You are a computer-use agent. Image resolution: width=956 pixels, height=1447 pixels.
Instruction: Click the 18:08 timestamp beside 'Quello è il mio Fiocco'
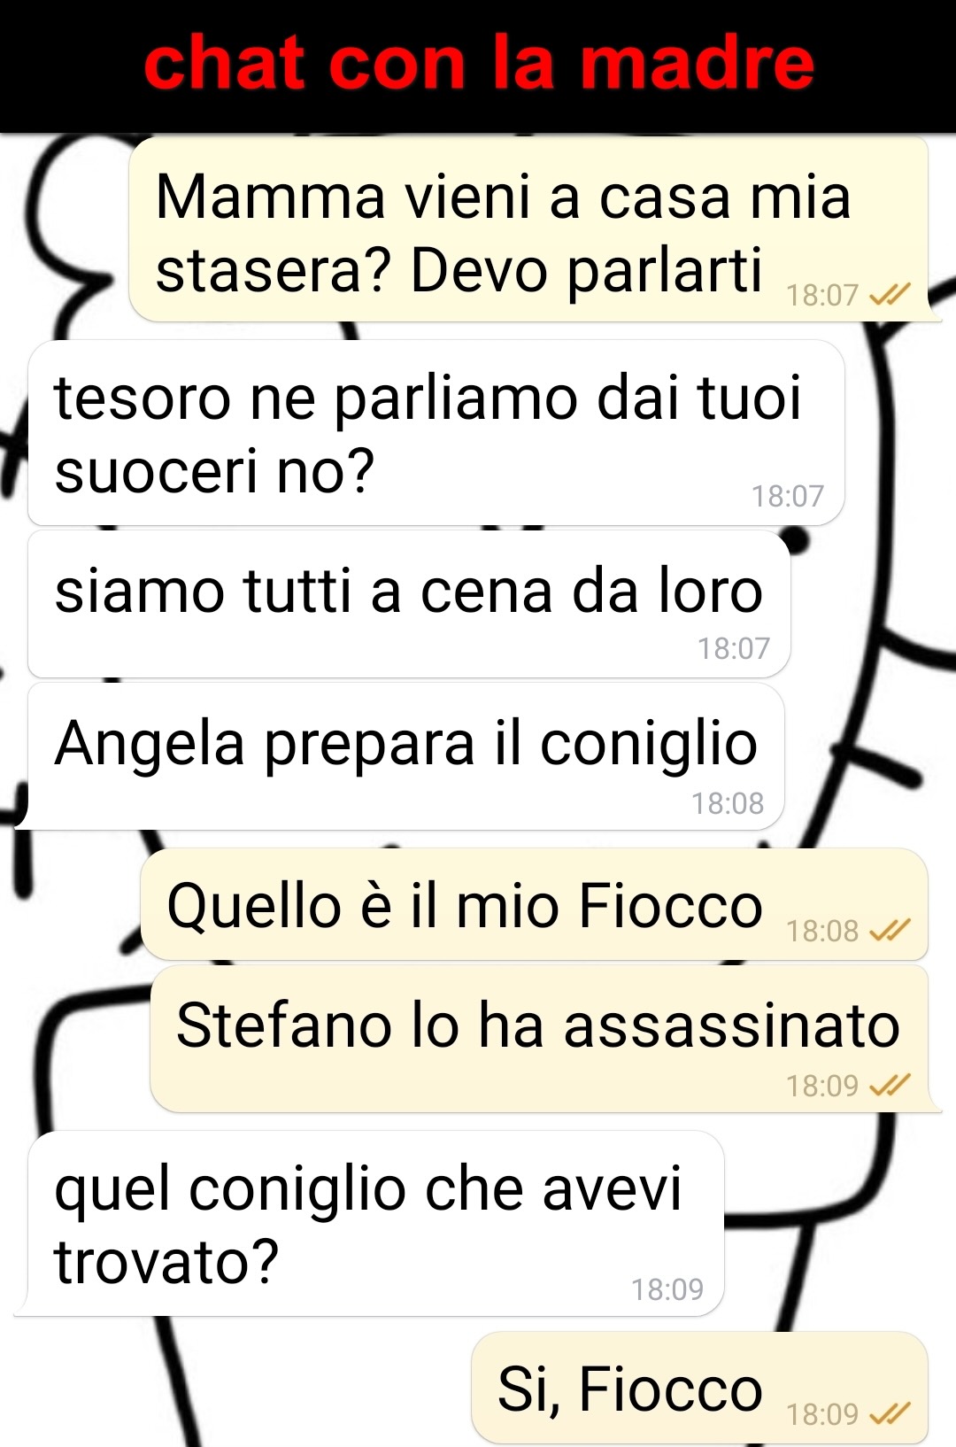pos(823,931)
